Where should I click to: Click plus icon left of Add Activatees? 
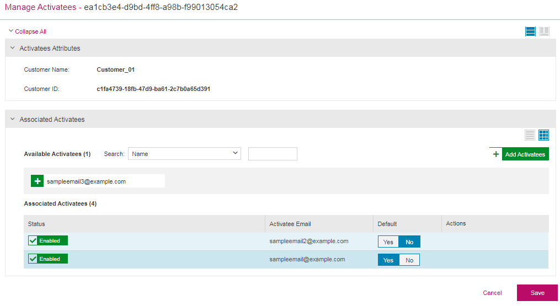(495, 154)
